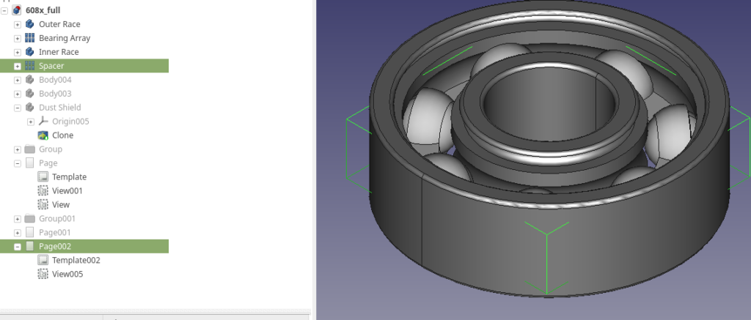751x320 pixels.
Task: Click the Clone object icon
Action: click(x=43, y=135)
